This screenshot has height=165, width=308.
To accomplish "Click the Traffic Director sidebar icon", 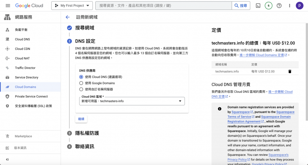I will pos(7,68).
